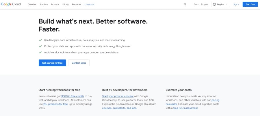Open the Resources menu
This screenshot has height=116, width=260.
coord(77,4)
